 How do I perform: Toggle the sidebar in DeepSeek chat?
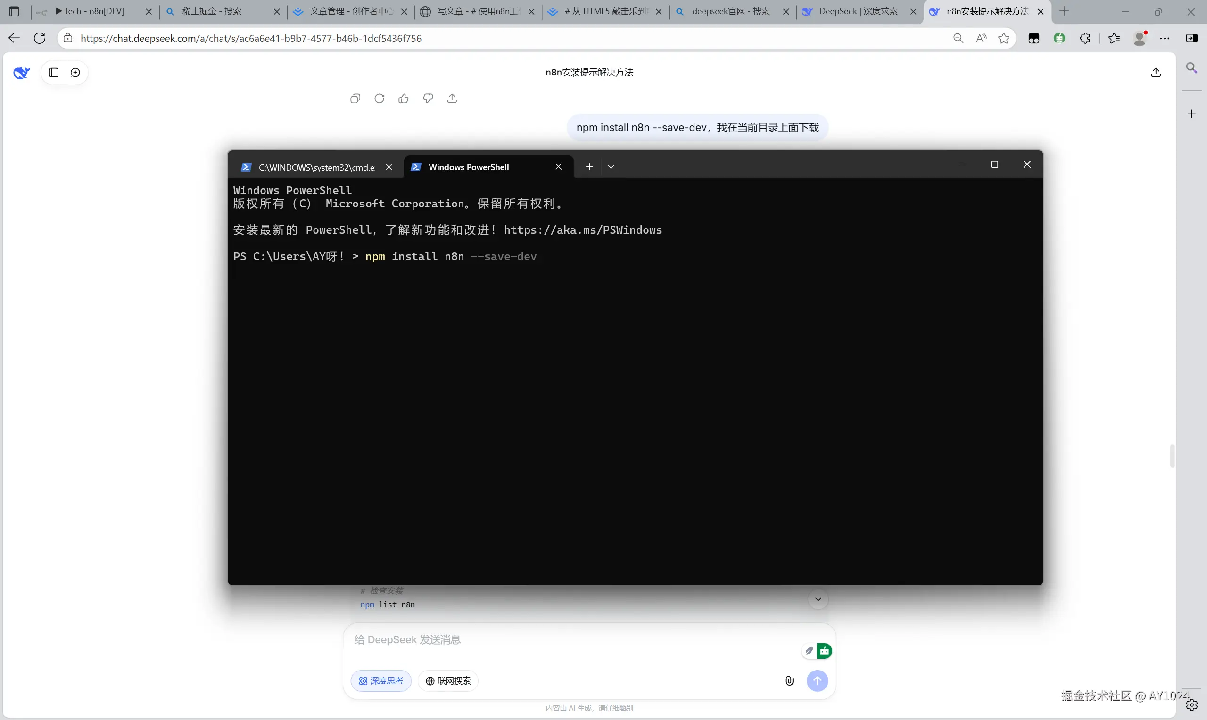pos(53,72)
